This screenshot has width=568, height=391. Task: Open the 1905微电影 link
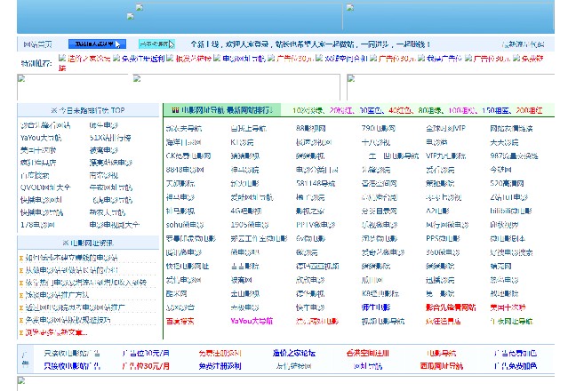[x=250, y=225]
